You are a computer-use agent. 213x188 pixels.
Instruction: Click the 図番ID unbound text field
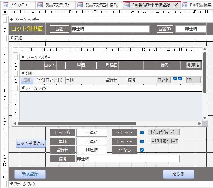[x=191, y=29]
